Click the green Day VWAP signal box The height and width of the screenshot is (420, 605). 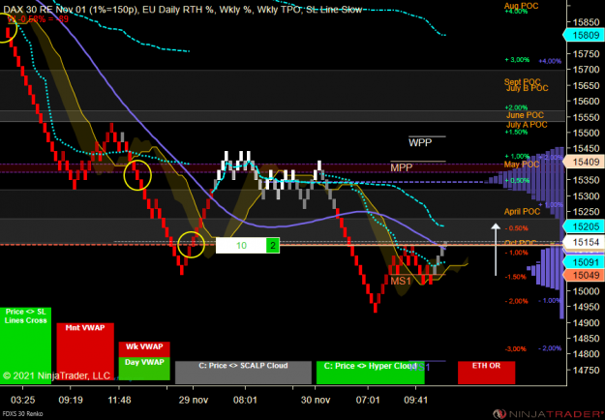[144, 369]
